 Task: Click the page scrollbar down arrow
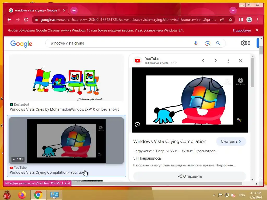pyautogui.click(x=261, y=179)
